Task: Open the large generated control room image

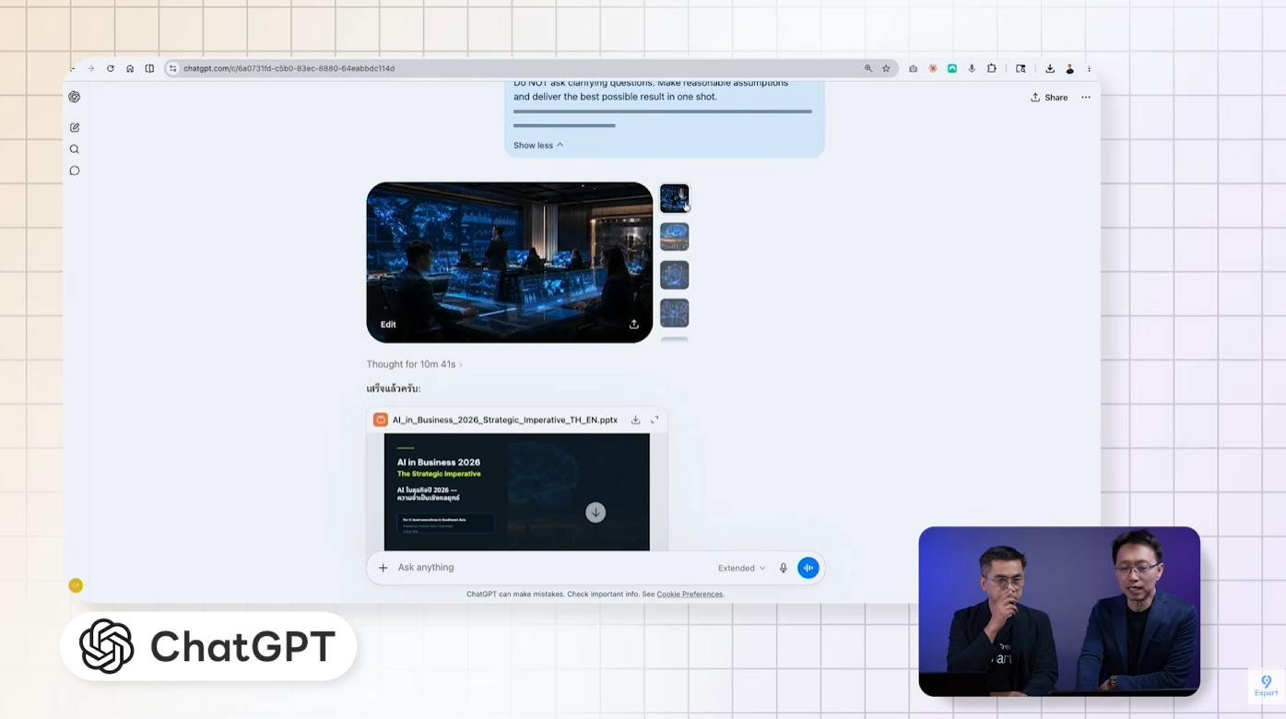Action: coord(510,263)
